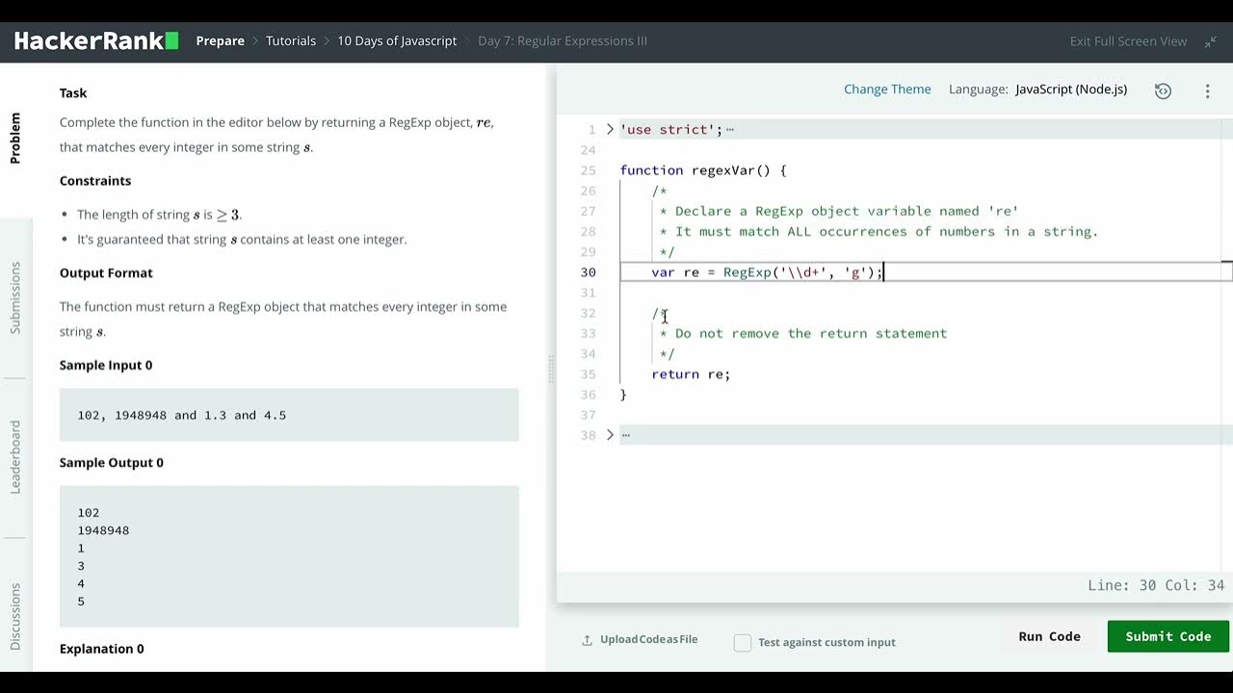The image size is (1233, 693).
Task: Switch to the Problem side tab
Action: 15,138
